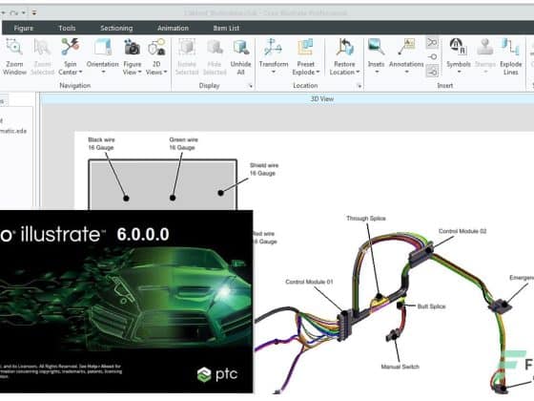Click the Control Module 01 annotation
This screenshot has height=401, width=534.
click(x=309, y=282)
